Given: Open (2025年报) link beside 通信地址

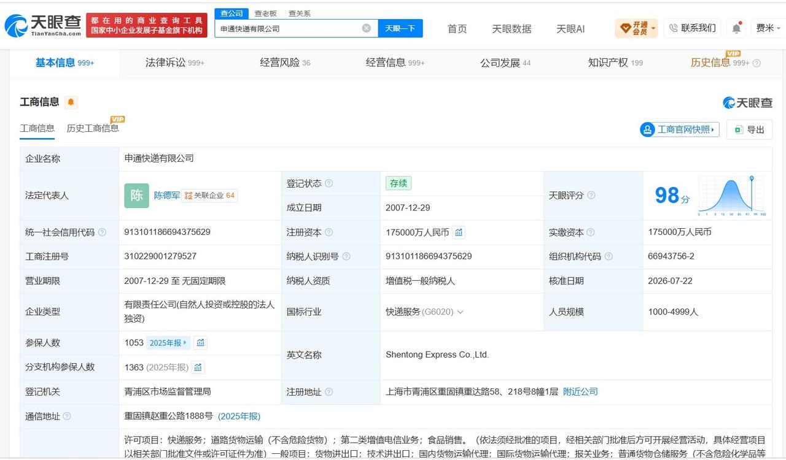Looking at the screenshot, I should pyautogui.click(x=239, y=416).
